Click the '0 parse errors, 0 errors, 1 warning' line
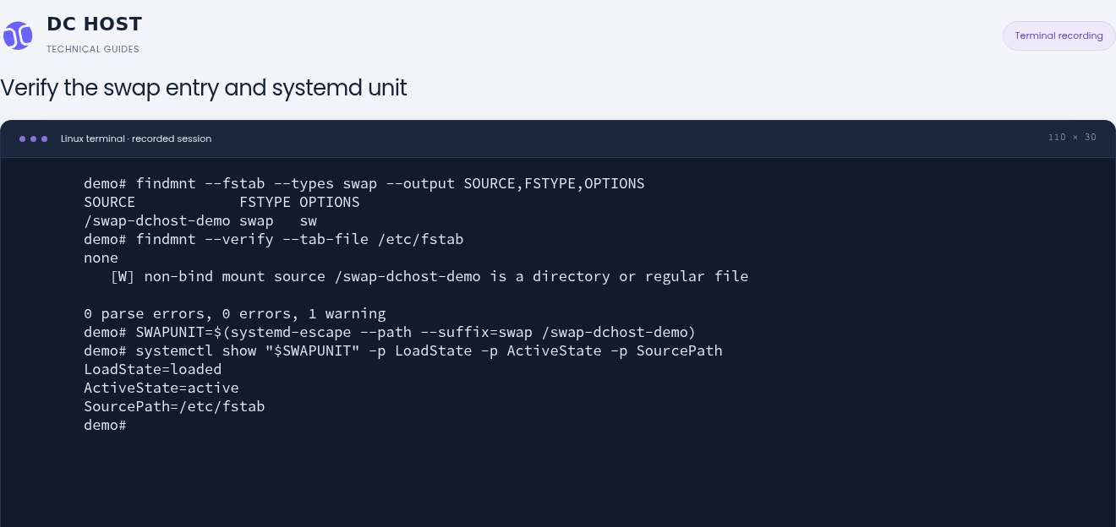This screenshot has width=1116, height=527. click(x=235, y=313)
